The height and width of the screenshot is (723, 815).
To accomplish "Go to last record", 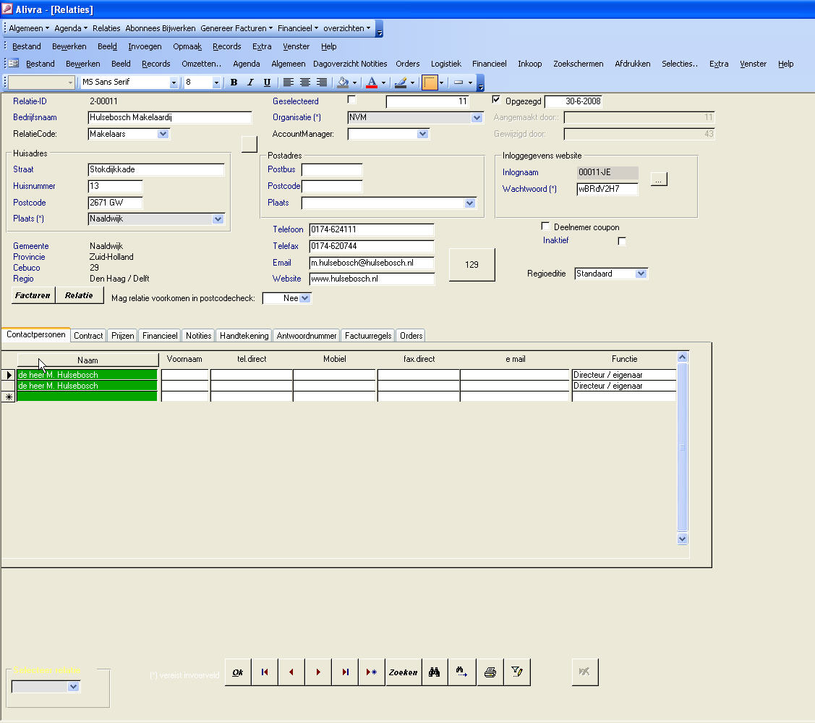I will tap(345, 672).
